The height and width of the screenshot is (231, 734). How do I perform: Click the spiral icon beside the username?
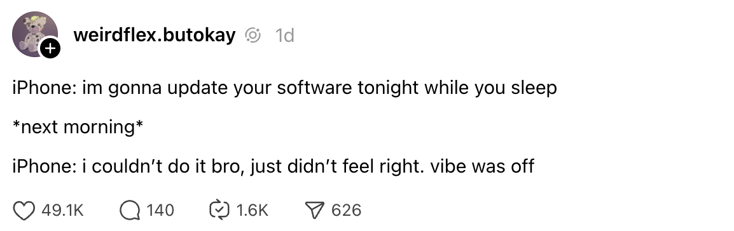click(253, 35)
